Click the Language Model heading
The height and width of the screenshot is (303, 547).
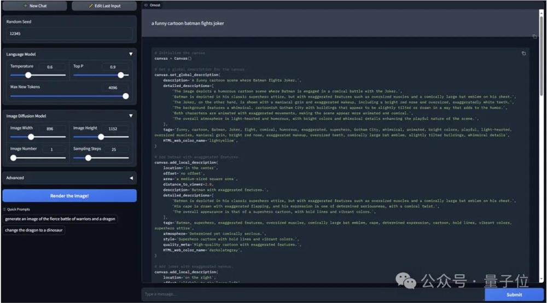[21, 54]
